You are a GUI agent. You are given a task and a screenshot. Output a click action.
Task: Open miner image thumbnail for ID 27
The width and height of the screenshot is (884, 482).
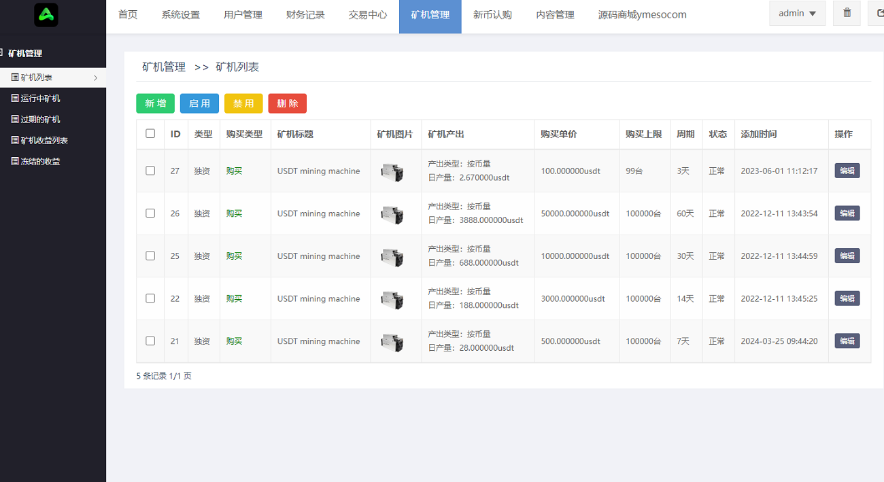(x=392, y=171)
